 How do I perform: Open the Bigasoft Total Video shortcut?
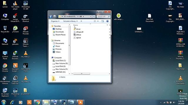(15, 80)
